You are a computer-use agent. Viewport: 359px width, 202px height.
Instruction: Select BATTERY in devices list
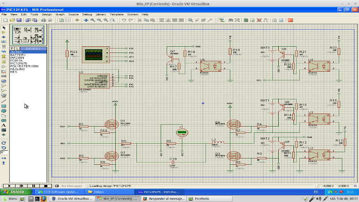coord(18,55)
